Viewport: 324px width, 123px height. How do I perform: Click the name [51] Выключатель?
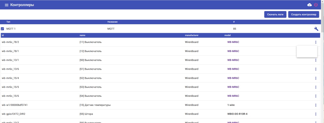(x=91, y=69)
